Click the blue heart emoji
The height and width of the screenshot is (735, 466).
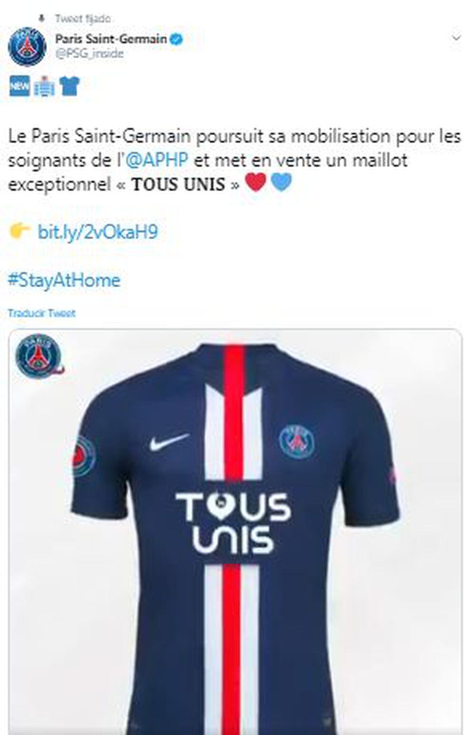[x=281, y=183]
